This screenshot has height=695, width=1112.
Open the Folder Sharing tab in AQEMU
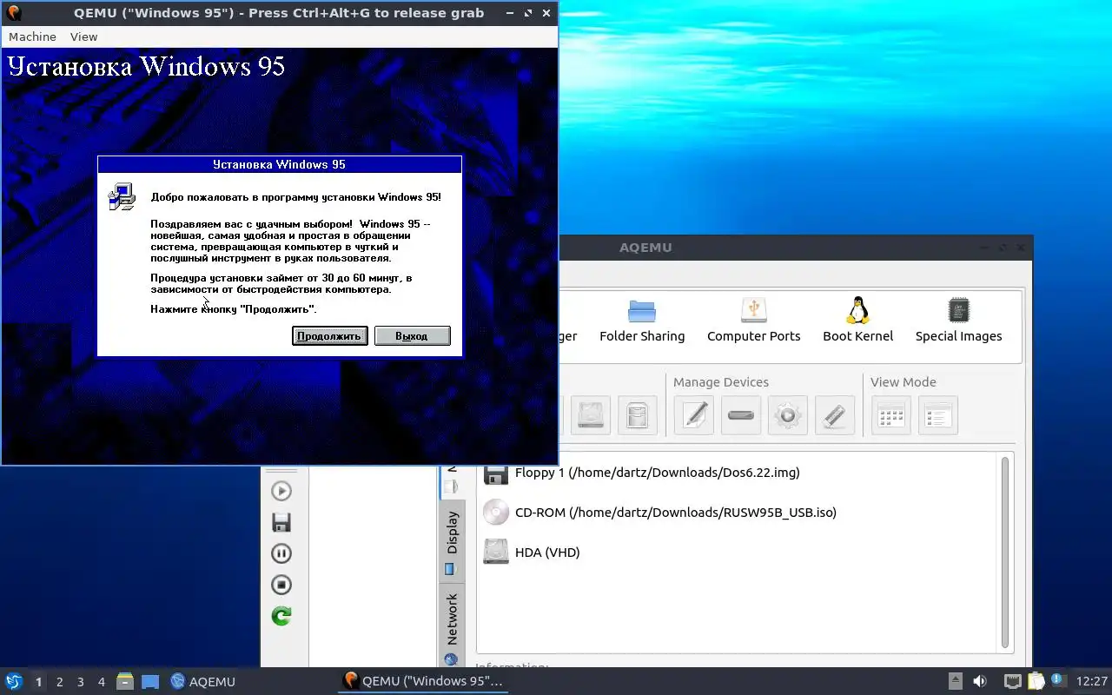click(x=642, y=321)
